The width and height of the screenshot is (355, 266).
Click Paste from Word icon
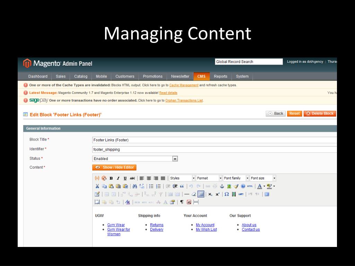125,186
